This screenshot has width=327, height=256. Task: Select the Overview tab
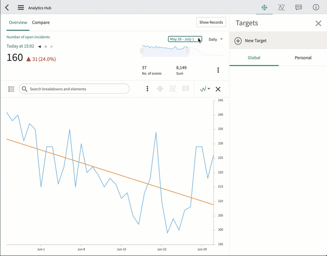coord(18,23)
